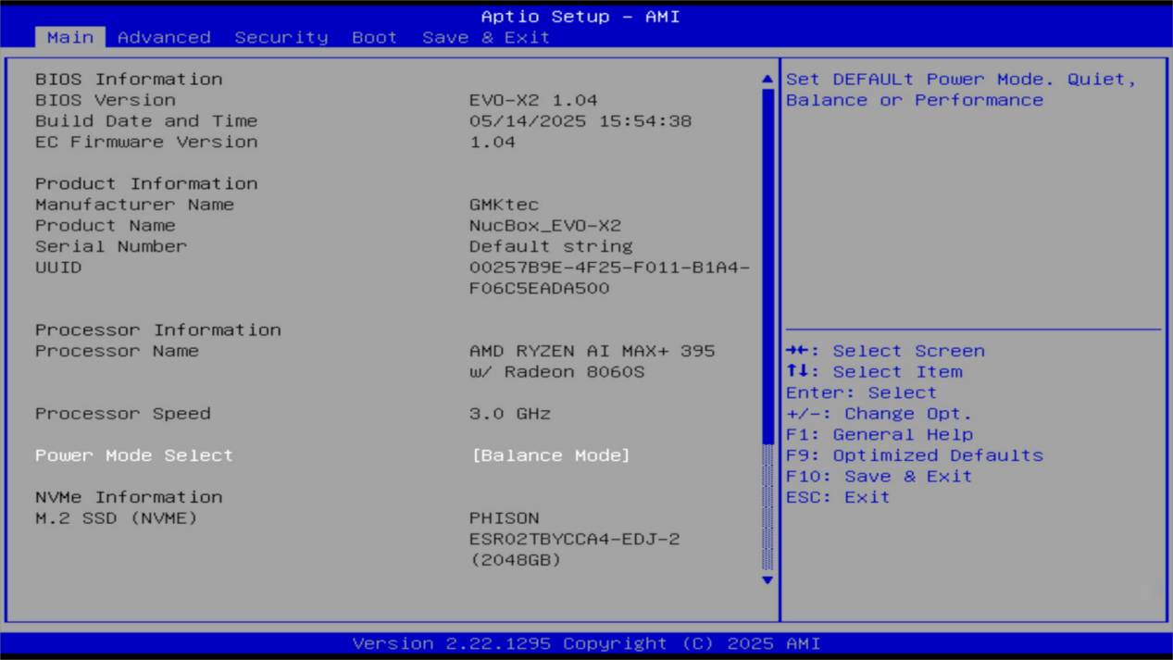Click the solid scrollbar thumb
Viewport: 1173px width, 660px height.
click(767, 266)
